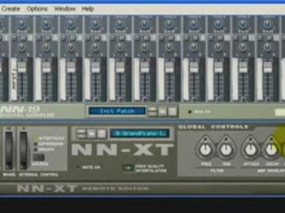Open the Options menu
Viewport: 285px width, 213px height.
37,9
